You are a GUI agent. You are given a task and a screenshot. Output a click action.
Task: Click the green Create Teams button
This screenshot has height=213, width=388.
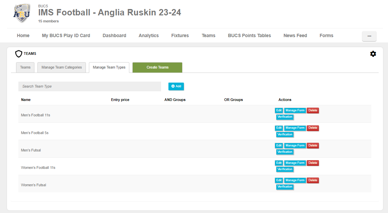(x=157, y=67)
